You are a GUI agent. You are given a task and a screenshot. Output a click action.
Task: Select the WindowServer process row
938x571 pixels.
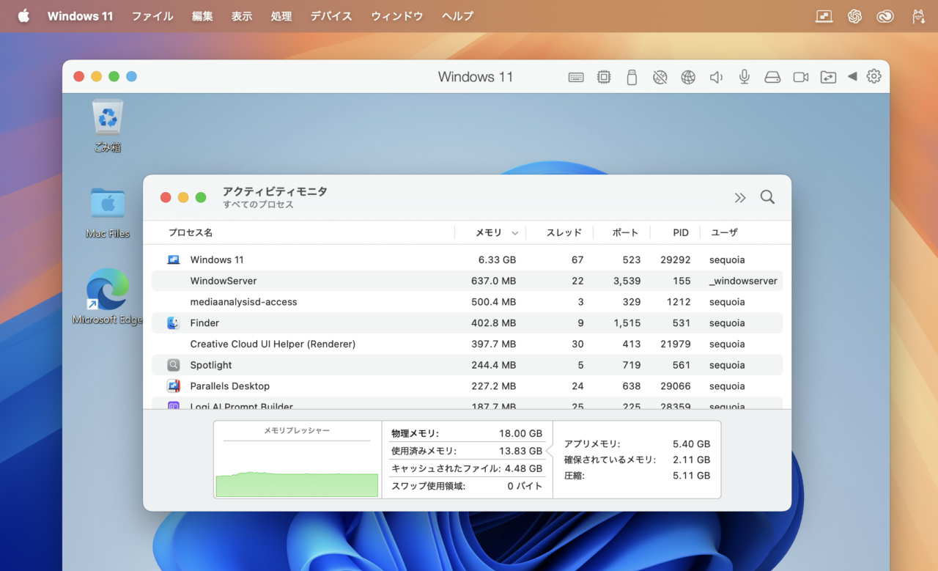coord(467,281)
